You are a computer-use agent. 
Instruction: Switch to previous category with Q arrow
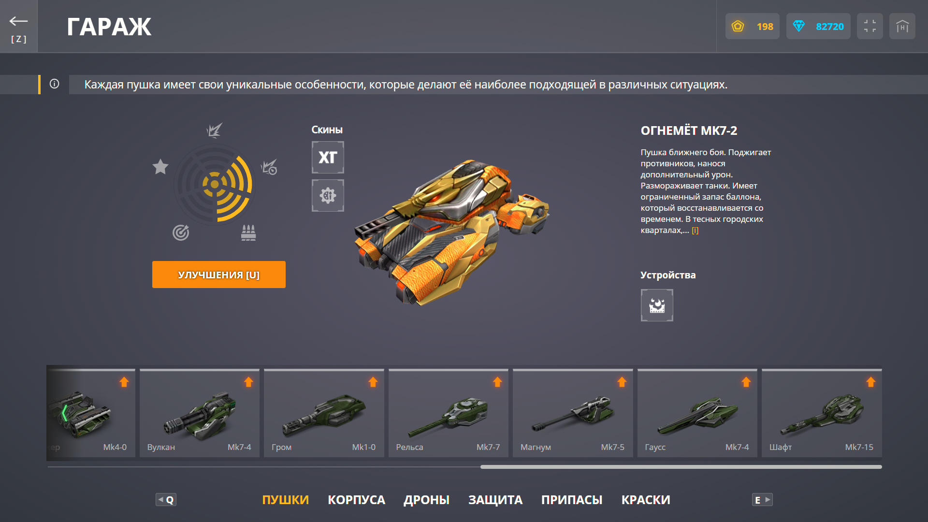[x=166, y=500]
